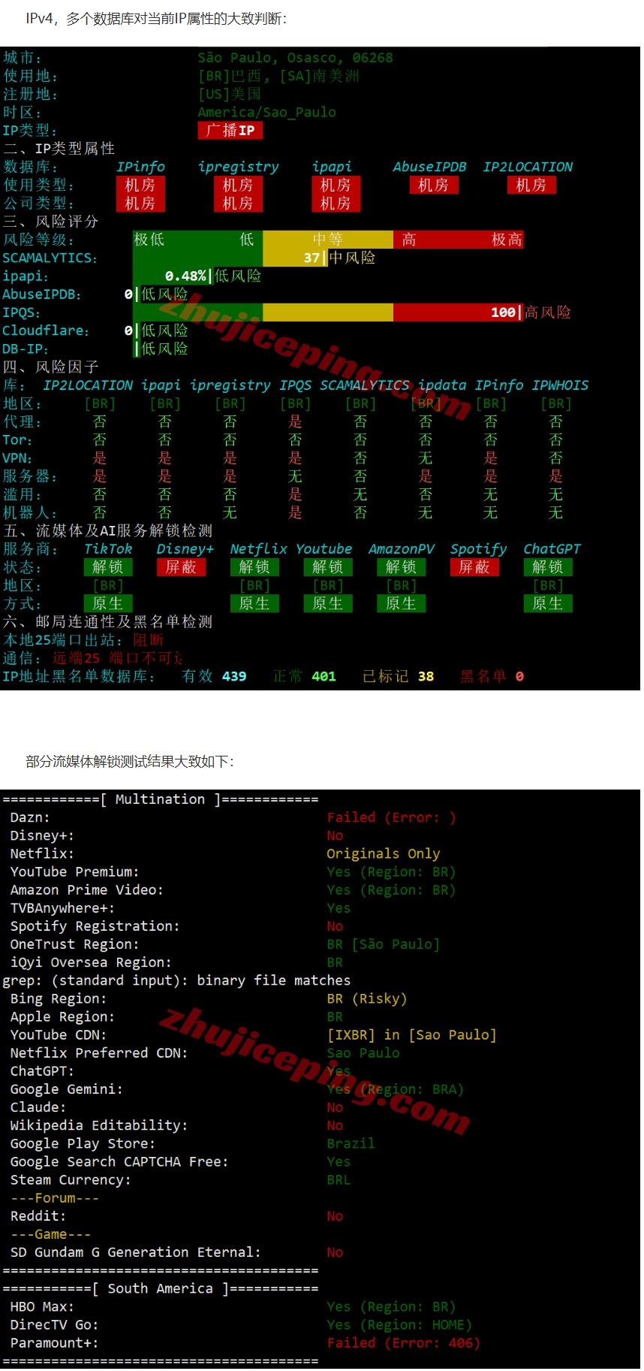The width and height of the screenshot is (644, 1371).
Task: Click the 四、风险因子 section heading
Action: click(x=51, y=367)
